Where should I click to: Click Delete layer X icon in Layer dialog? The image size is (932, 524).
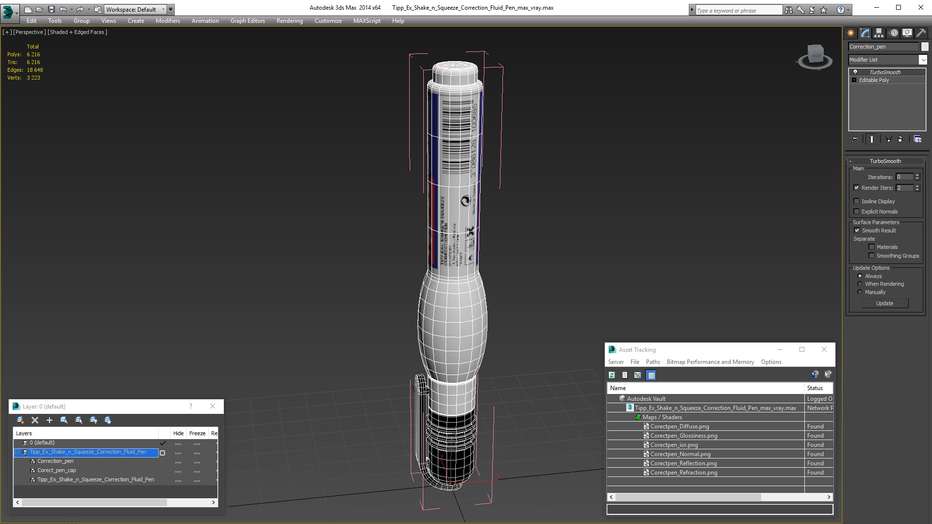point(35,420)
